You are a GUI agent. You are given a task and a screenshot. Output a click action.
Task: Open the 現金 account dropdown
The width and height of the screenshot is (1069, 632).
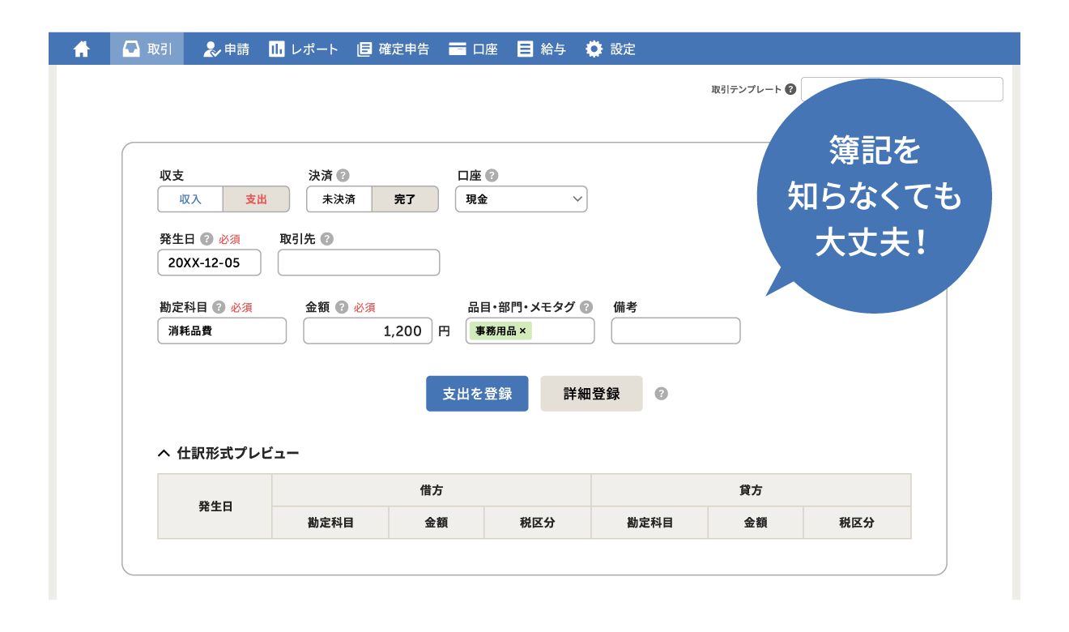tap(522, 199)
